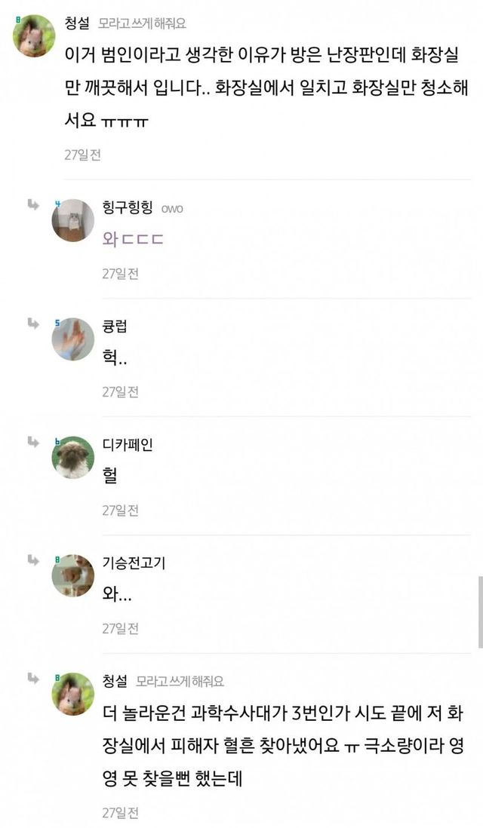Image resolution: width=483 pixels, height=828 pixels.
Task: View 기승전고기's profile avatar
Action: (x=73, y=575)
